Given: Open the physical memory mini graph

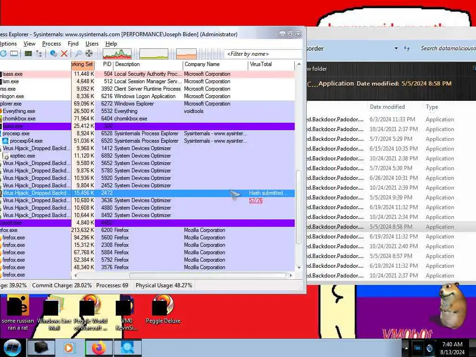Looking at the screenshot, I should (x=186, y=54).
